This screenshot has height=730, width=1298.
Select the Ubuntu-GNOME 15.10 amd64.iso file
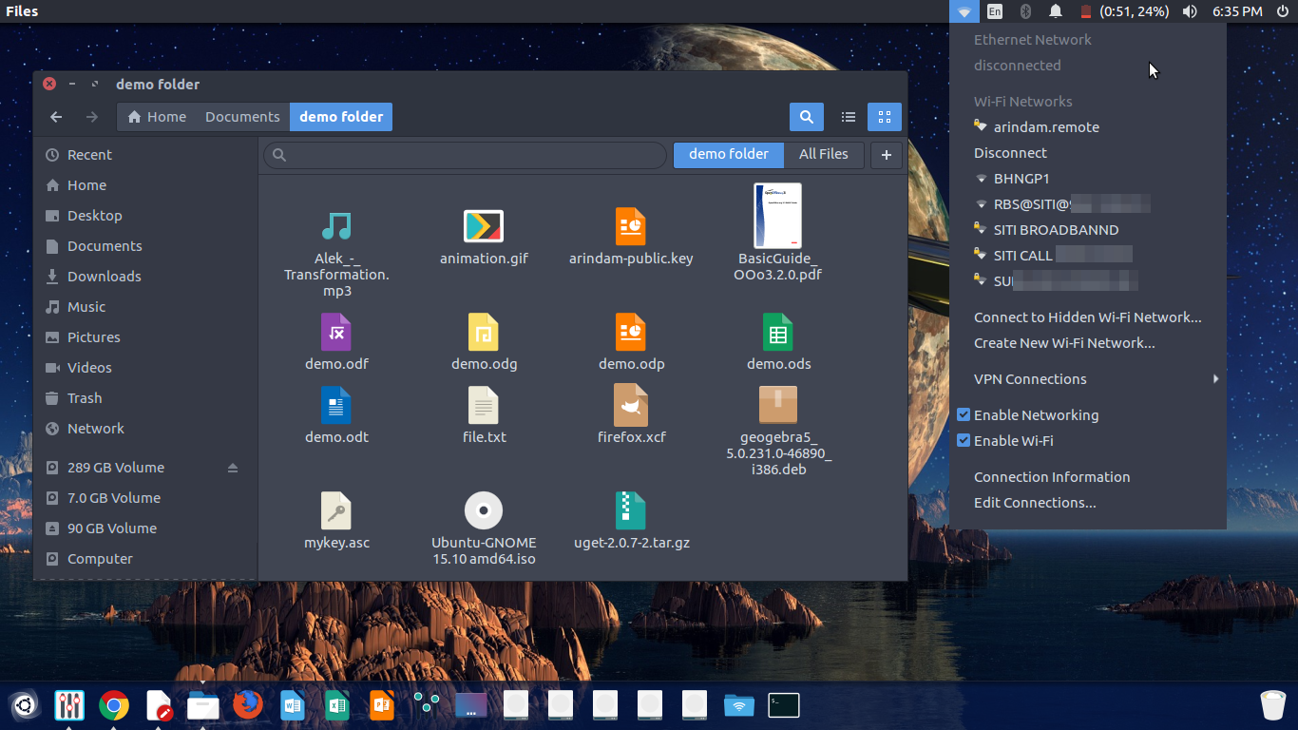pos(484,510)
